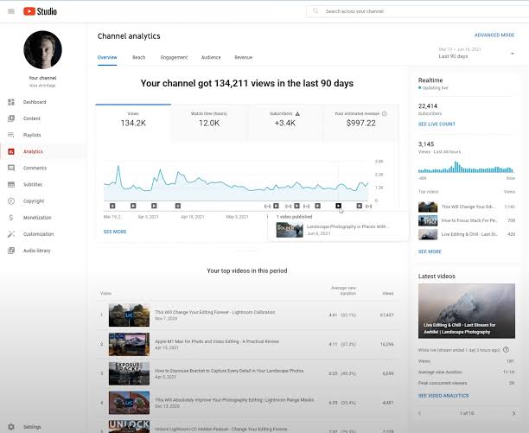Open Settings at the sidebar bottom
529x433 pixels.
click(32, 427)
